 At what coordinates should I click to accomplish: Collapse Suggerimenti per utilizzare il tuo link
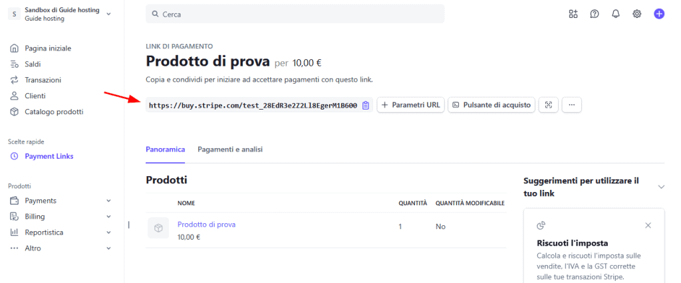[x=661, y=187]
